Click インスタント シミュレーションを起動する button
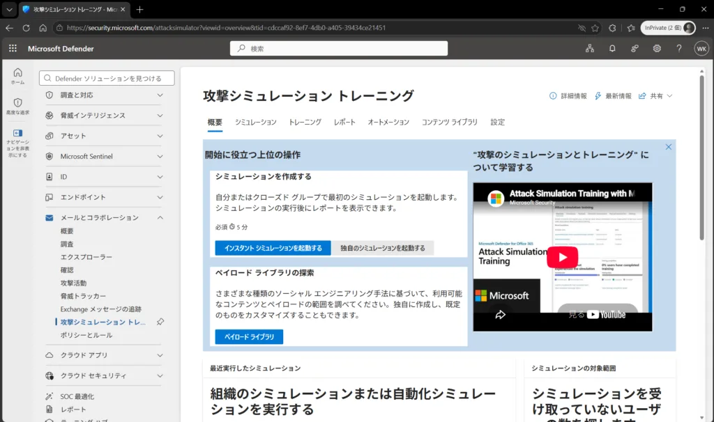Image resolution: width=714 pixels, height=422 pixels. coord(273,248)
